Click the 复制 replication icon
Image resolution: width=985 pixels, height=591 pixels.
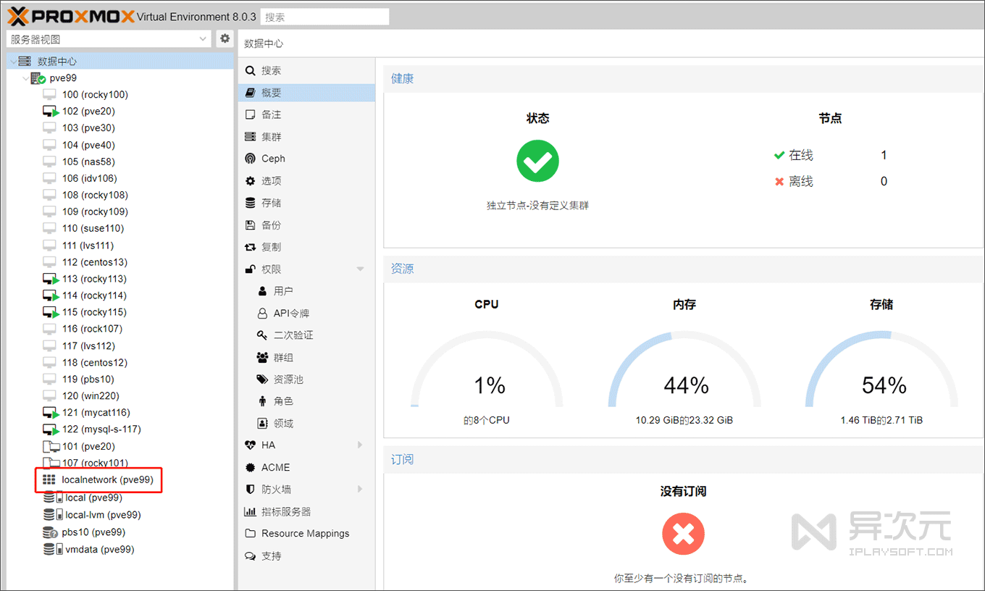tap(251, 247)
